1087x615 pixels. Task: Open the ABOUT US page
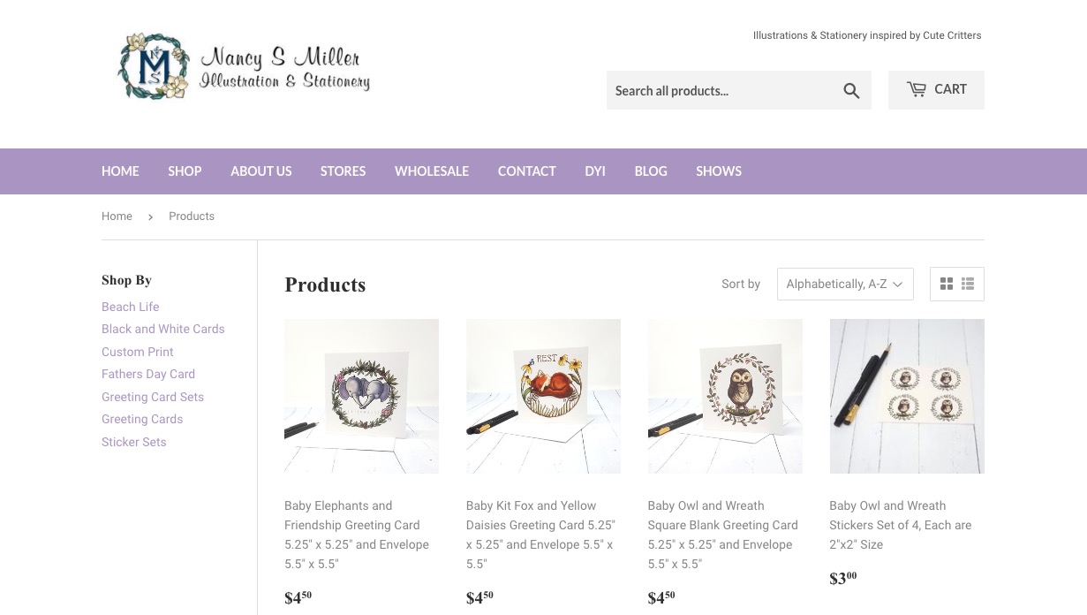[x=261, y=171]
